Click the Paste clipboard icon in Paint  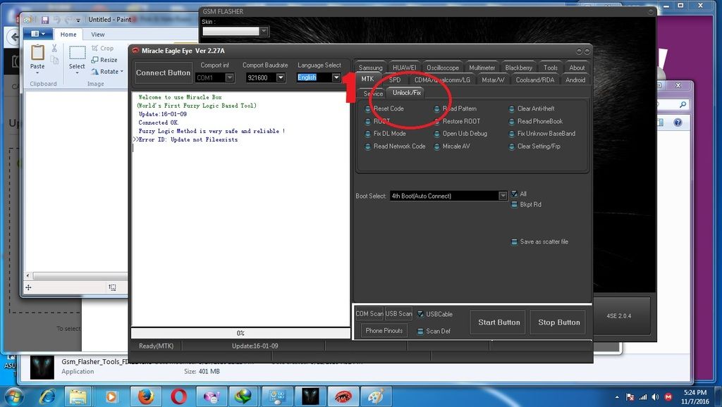(x=37, y=52)
